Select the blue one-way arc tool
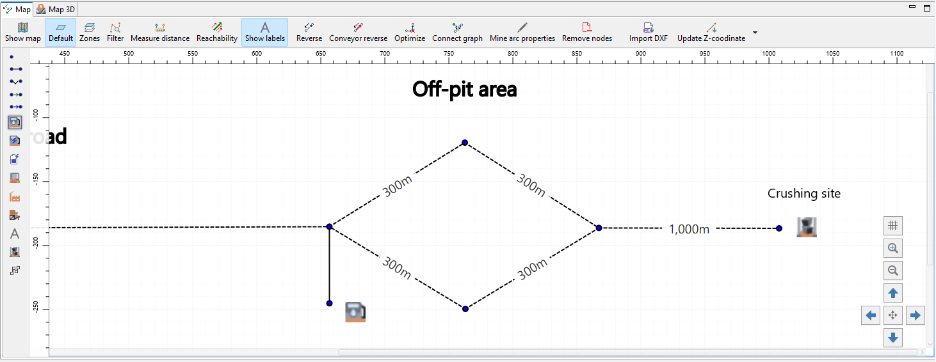This screenshot has height=362, width=936. click(x=15, y=106)
